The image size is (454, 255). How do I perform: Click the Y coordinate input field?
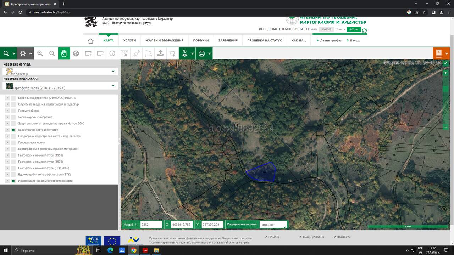click(212, 225)
